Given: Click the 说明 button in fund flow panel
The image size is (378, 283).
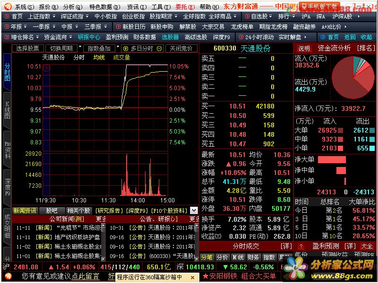Looking at the screenshot, I should tap(304, 49).
